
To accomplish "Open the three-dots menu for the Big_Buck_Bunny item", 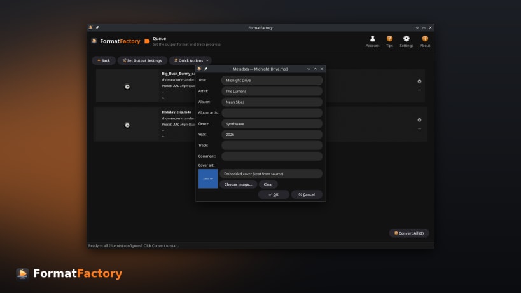I will click(x=419, y=90).
